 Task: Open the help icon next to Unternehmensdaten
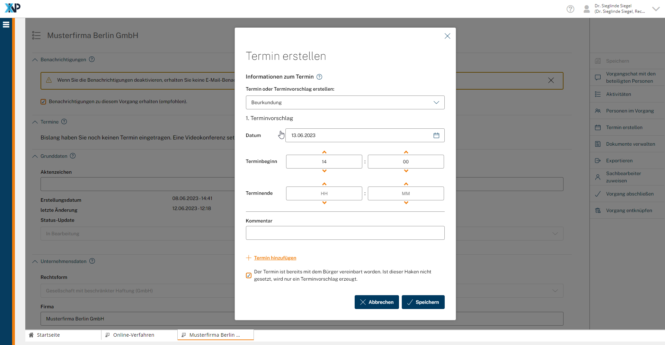(92, 261)
